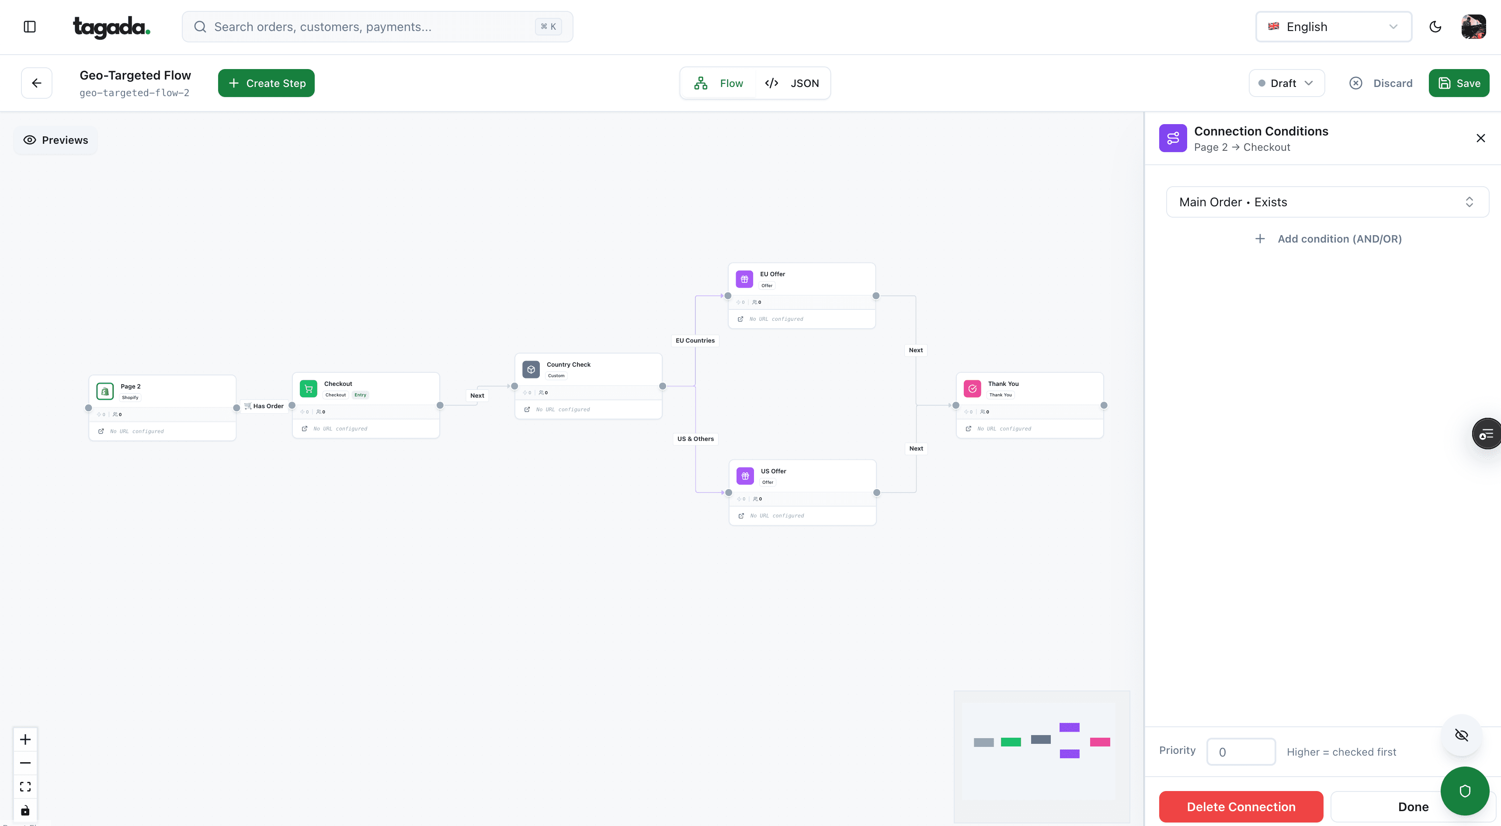
Task: Click the Delete Connection button
Action: coord(1241,806)
